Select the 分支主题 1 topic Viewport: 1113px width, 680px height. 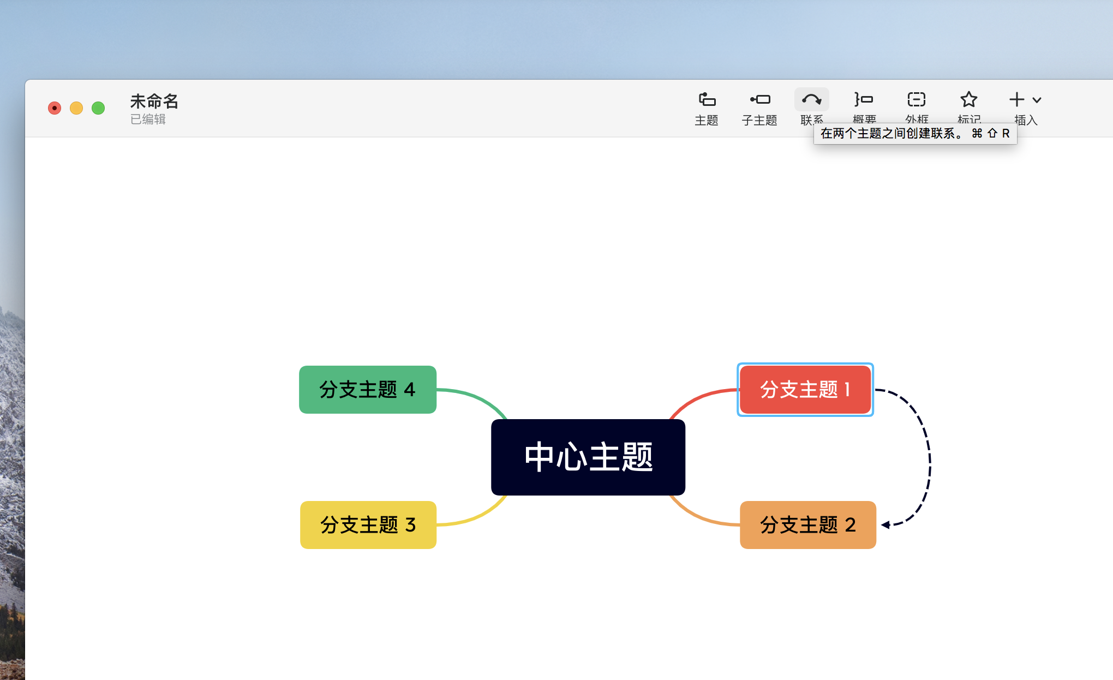point(805,390)
